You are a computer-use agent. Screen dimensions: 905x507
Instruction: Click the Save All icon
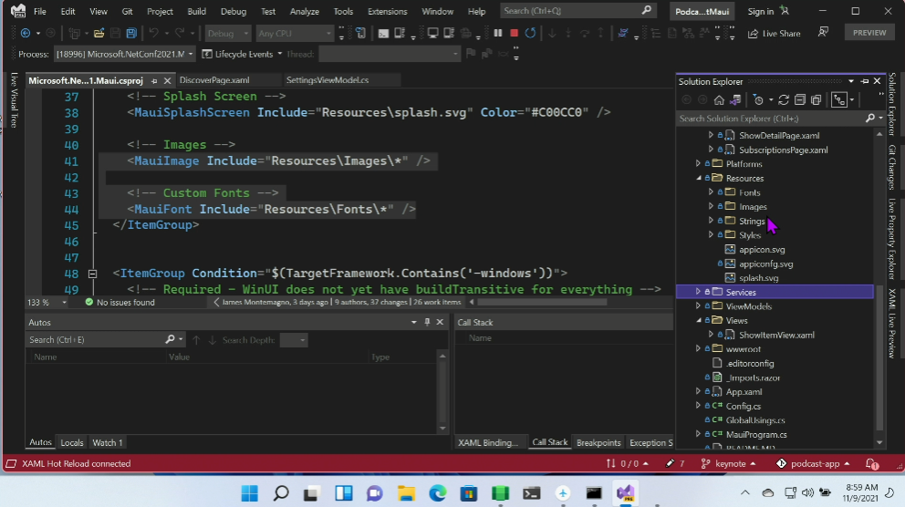[x=131, y=34]
